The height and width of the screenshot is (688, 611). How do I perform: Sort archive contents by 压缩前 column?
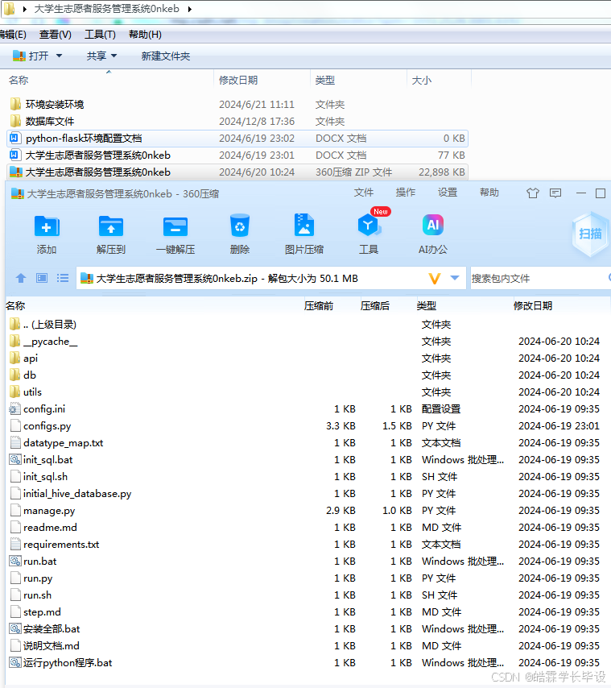[319, 306]
